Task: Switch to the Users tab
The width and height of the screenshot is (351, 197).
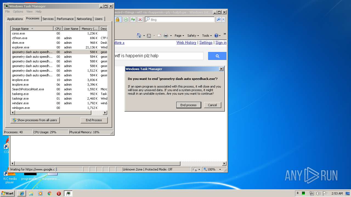Action: [99, 19]
